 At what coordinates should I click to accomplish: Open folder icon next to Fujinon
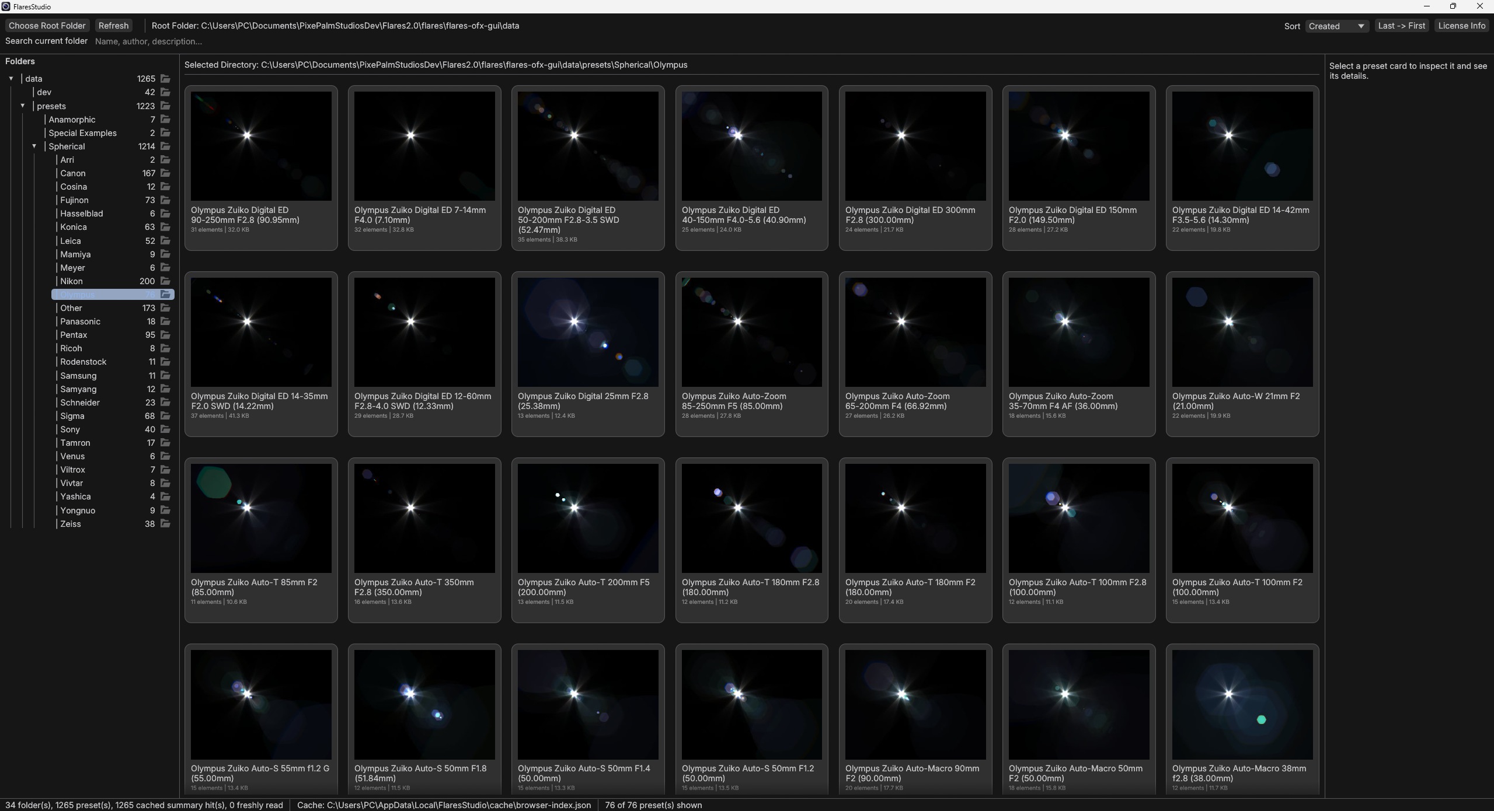165,200
